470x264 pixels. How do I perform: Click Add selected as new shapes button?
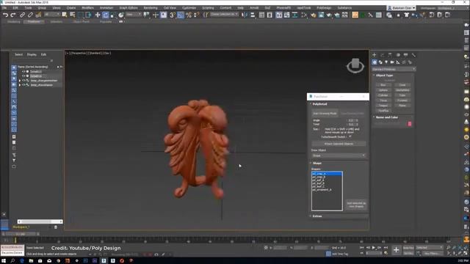point(356,205)
